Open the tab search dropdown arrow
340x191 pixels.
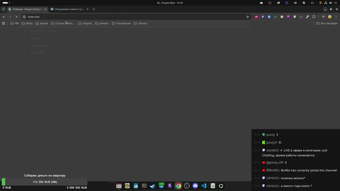pos(3,9)
